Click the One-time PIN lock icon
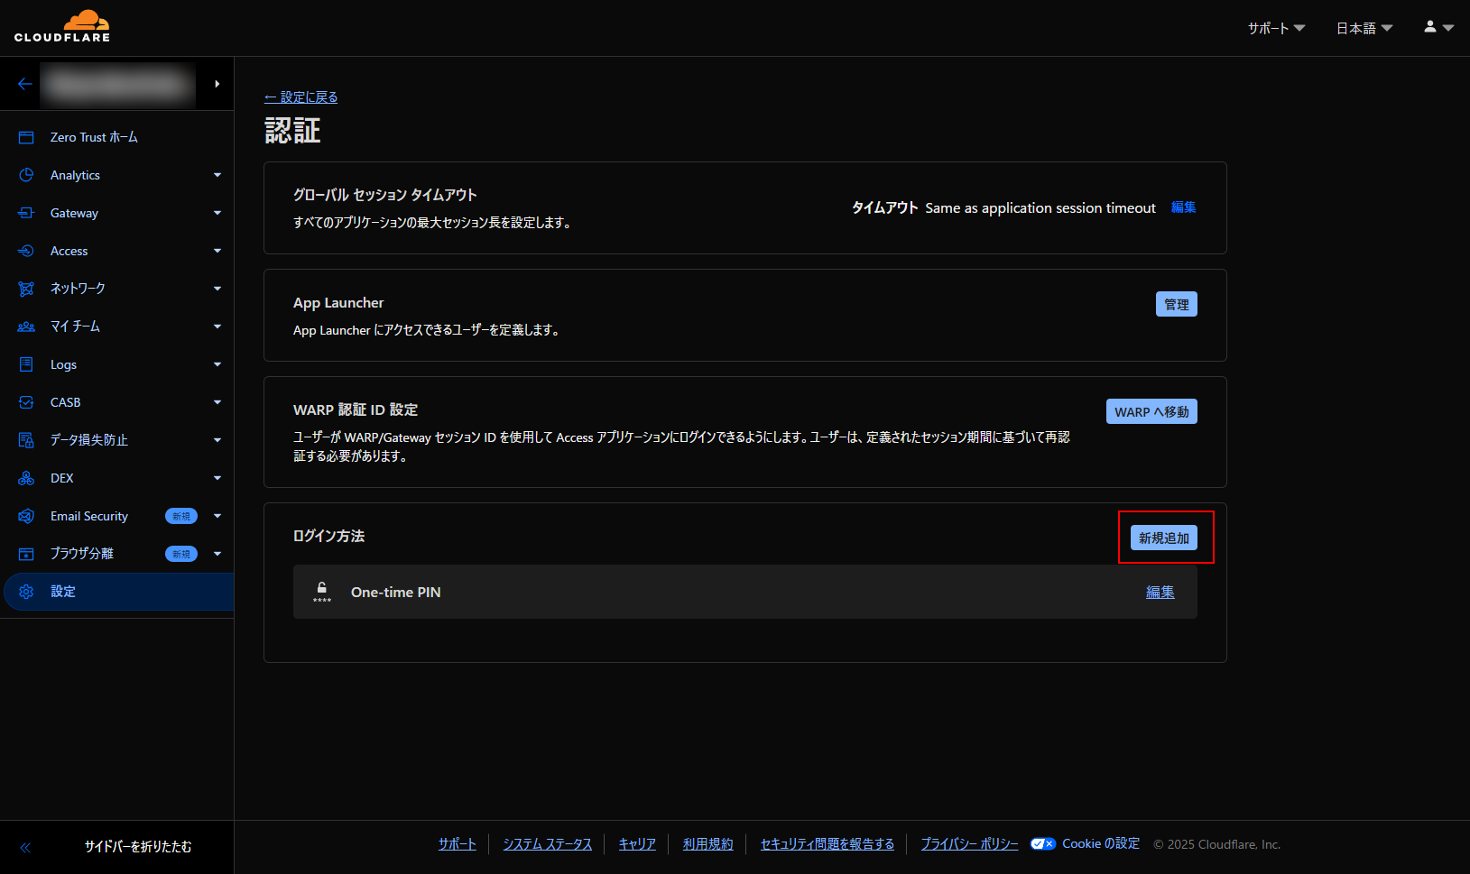1470x874 pixels. (x=322, y=592)
